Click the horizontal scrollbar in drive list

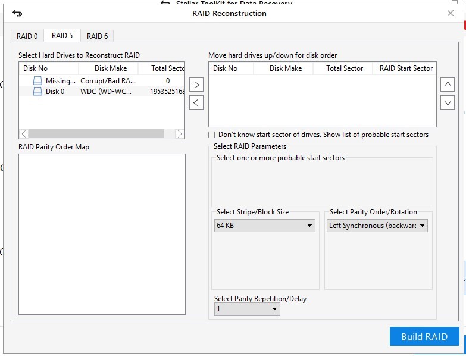95,134
